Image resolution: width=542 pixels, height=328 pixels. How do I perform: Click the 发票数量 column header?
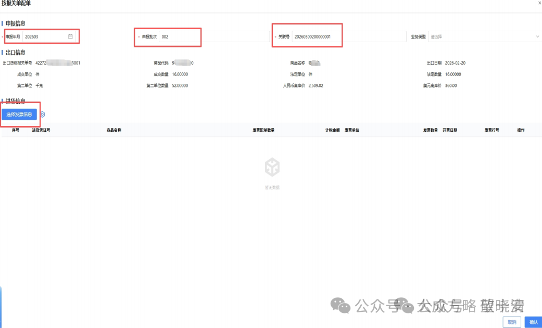click(431, 130)
